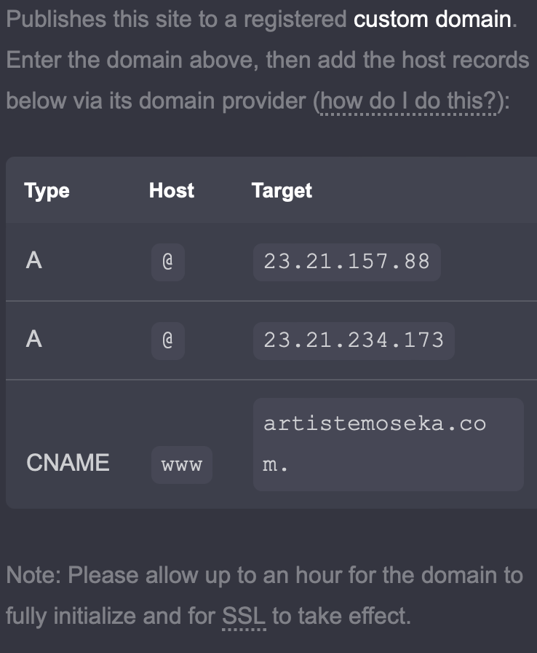This screenshot has height=653, width=537.
Task: Click the Target column header
Action: tap(282, 191)
